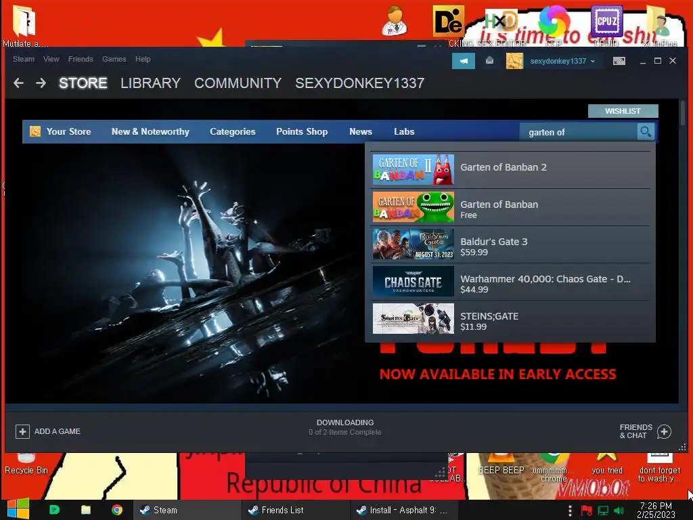Select Baldur's Gate 3 search result
The height and width of the screenshot is (520, 693).
tap(512, 244)
